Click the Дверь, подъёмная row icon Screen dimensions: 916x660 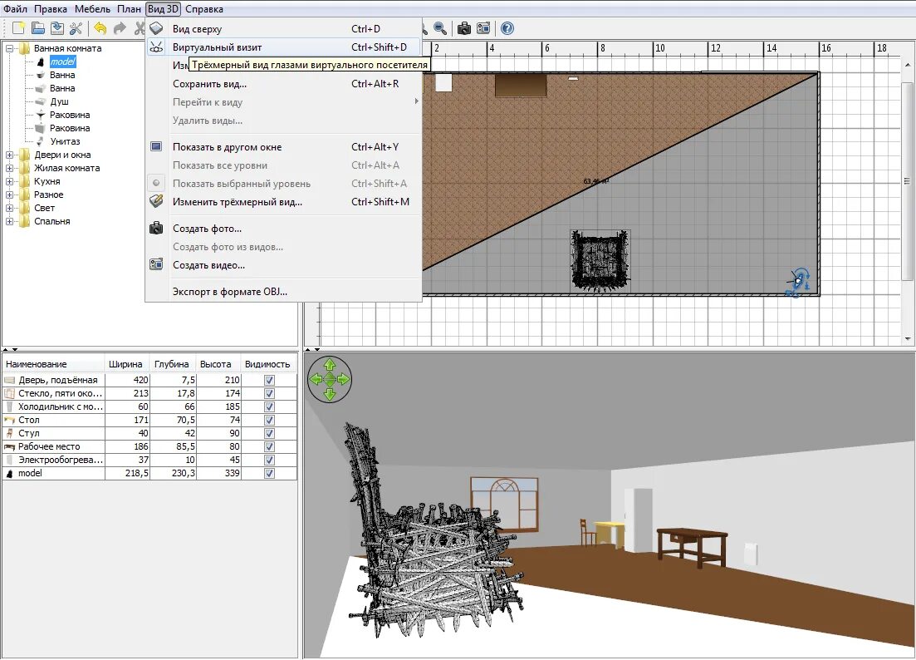point(10,380)
